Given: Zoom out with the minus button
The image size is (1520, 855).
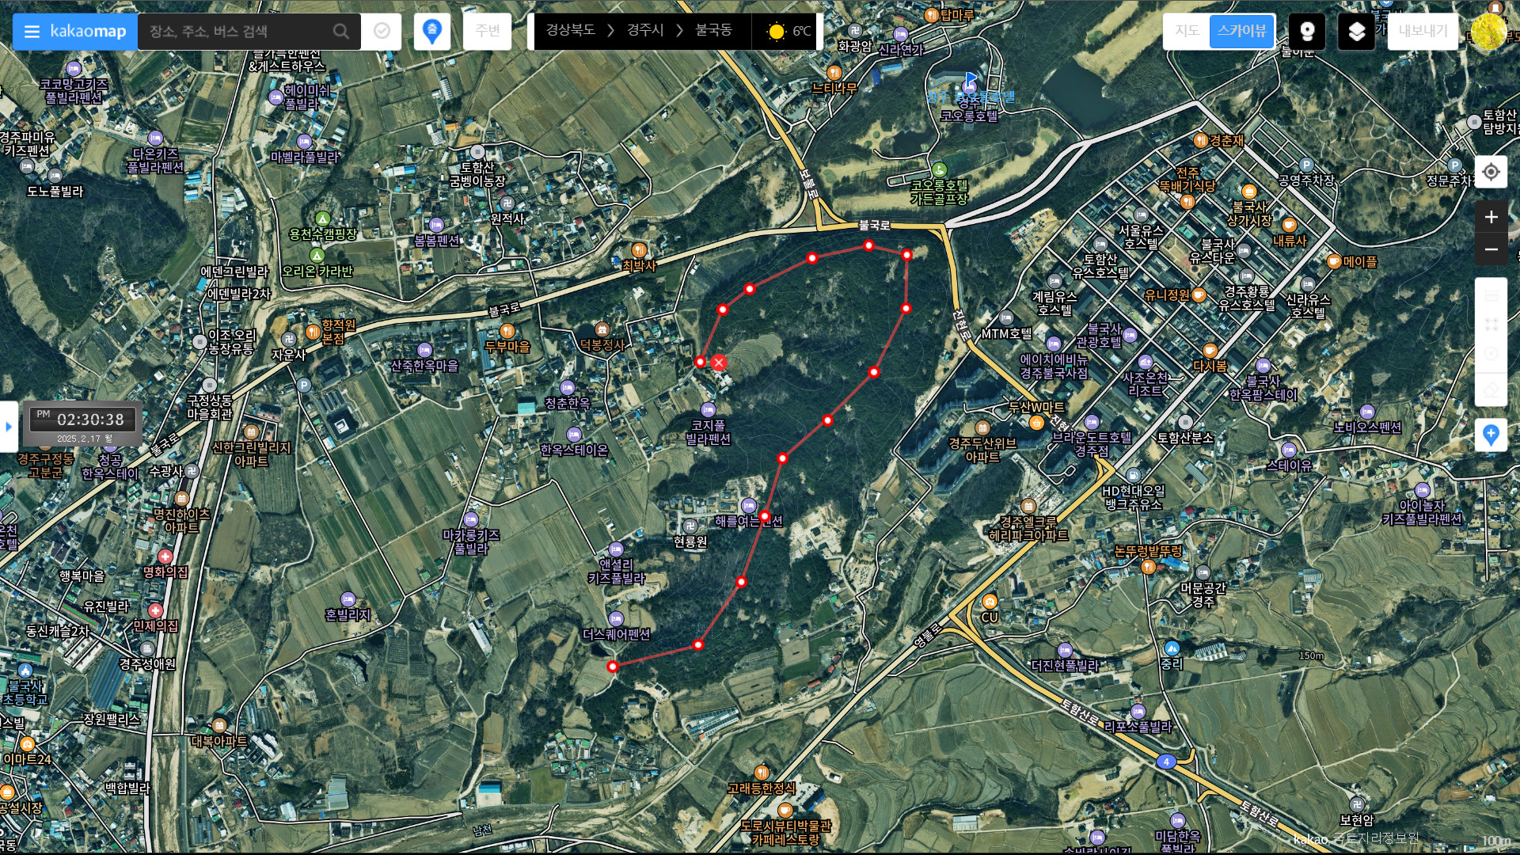Looking at the screenshot, I should [1491, 249].
